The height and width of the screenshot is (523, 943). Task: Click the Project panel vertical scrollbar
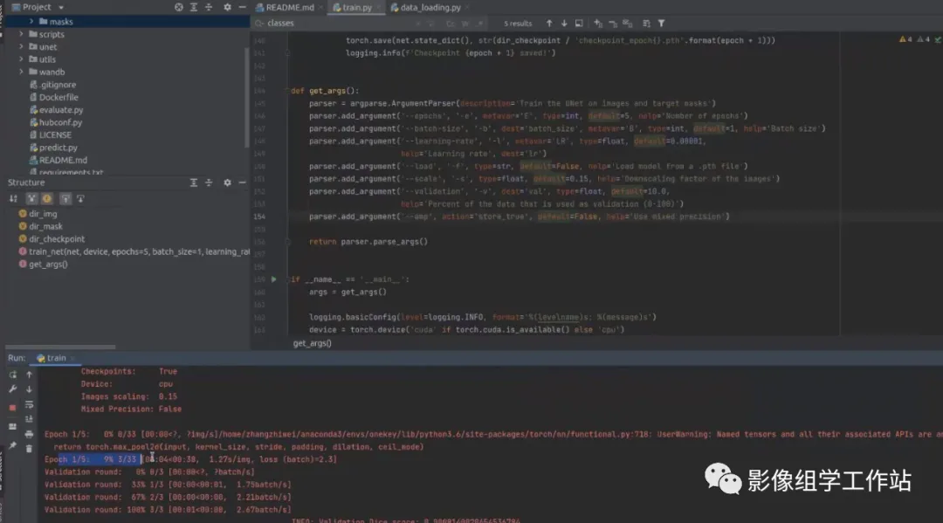click(x=246, y=96)
